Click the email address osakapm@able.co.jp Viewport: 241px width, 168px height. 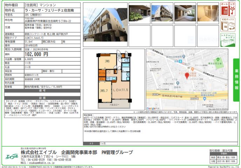(x=42, y=163)
